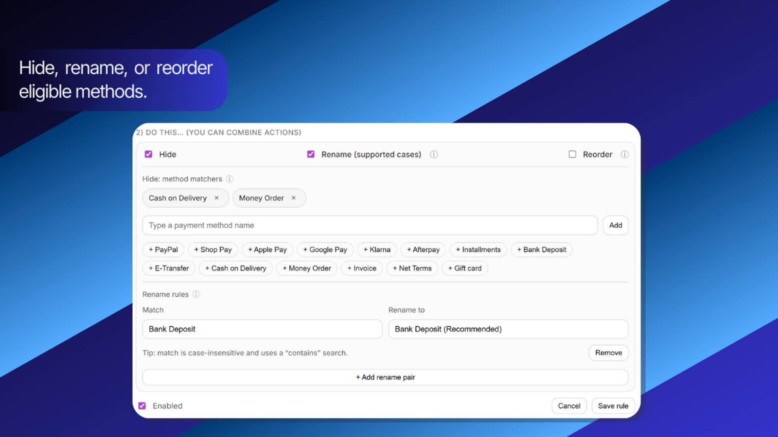This screenshot has width=778, height=437.
Task: Click the + Gift card chip
Action: (x=464, y=268)
